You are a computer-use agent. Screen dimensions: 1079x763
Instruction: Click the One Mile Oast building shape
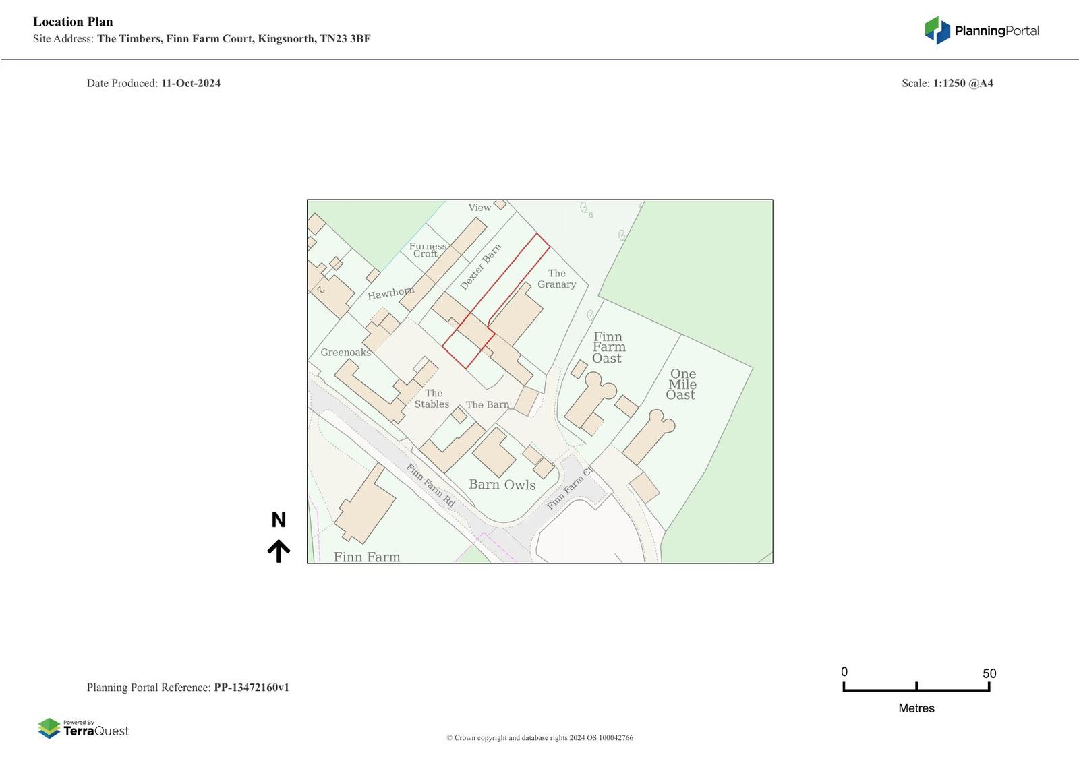(x=646, y=439)
